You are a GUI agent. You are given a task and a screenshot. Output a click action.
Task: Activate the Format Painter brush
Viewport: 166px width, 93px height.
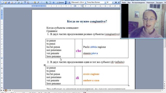(x=38, y=2)
